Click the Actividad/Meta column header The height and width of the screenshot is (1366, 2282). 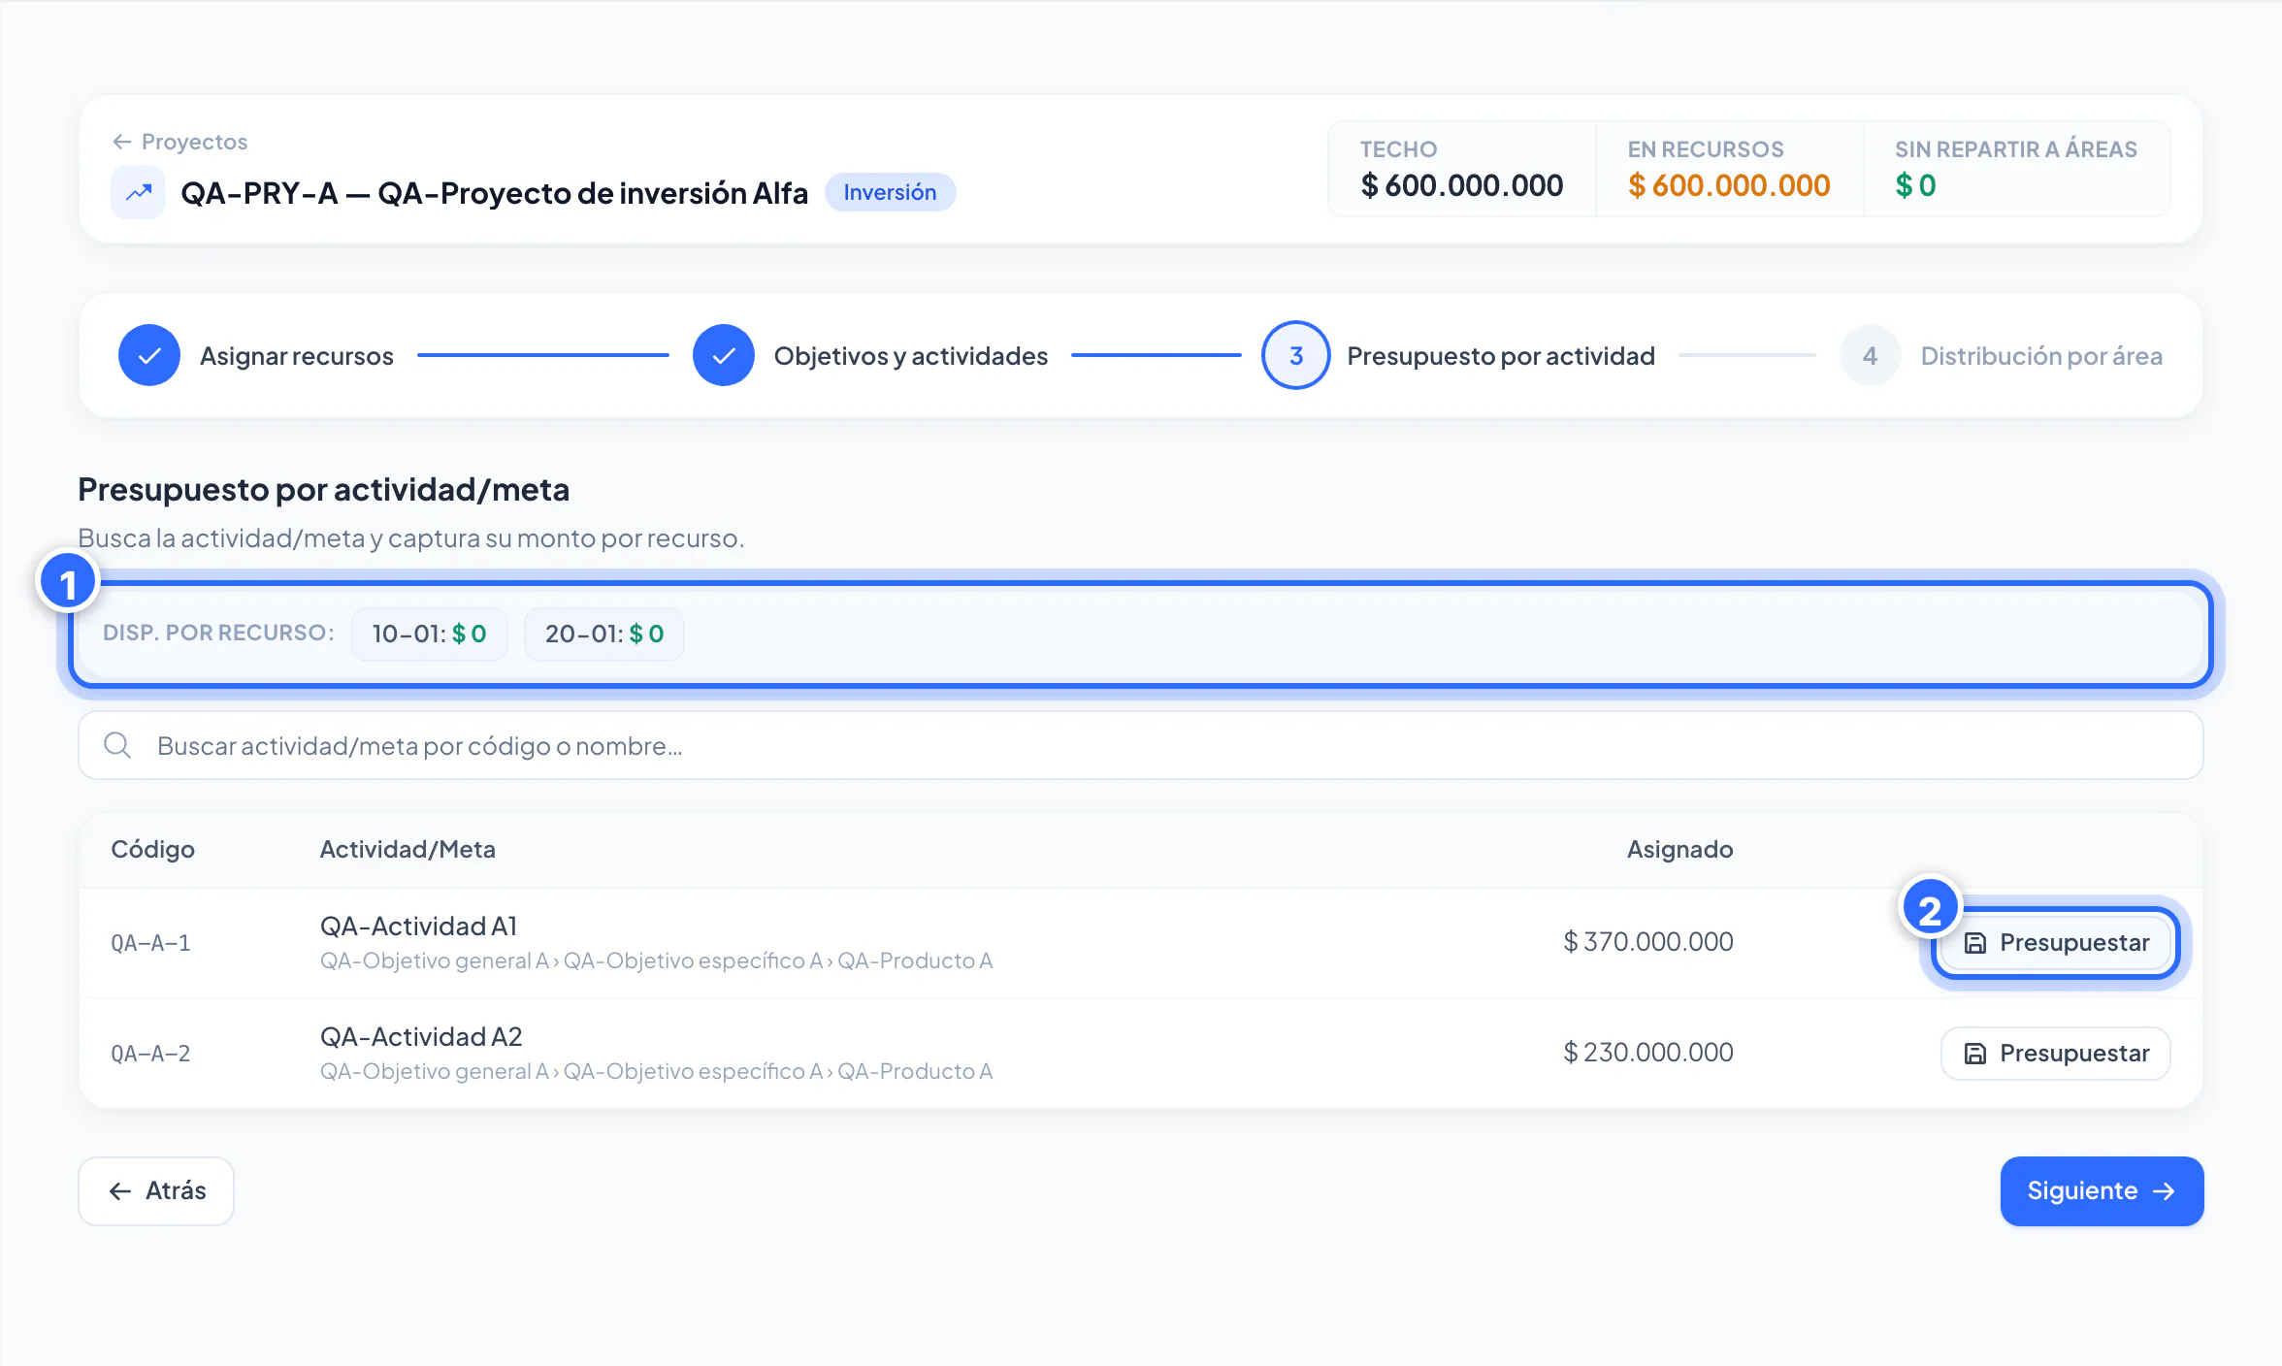[x=407, y=849]
